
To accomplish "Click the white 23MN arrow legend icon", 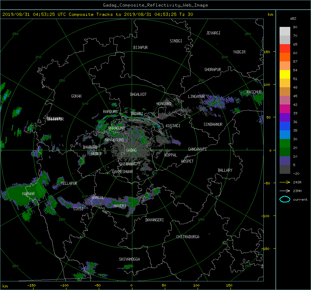I will [285, 191].
